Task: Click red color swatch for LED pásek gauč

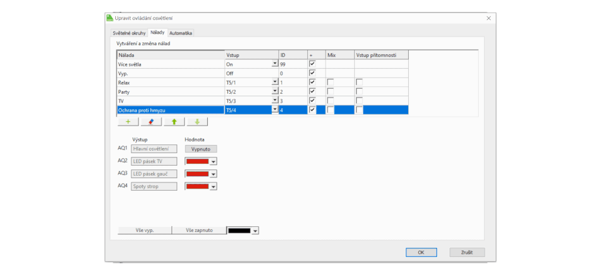Action: (197, 174)
